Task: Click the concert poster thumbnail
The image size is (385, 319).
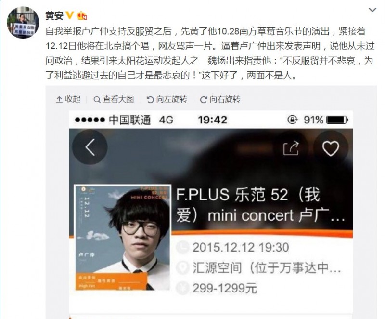Action: click(x=122, y=238)
